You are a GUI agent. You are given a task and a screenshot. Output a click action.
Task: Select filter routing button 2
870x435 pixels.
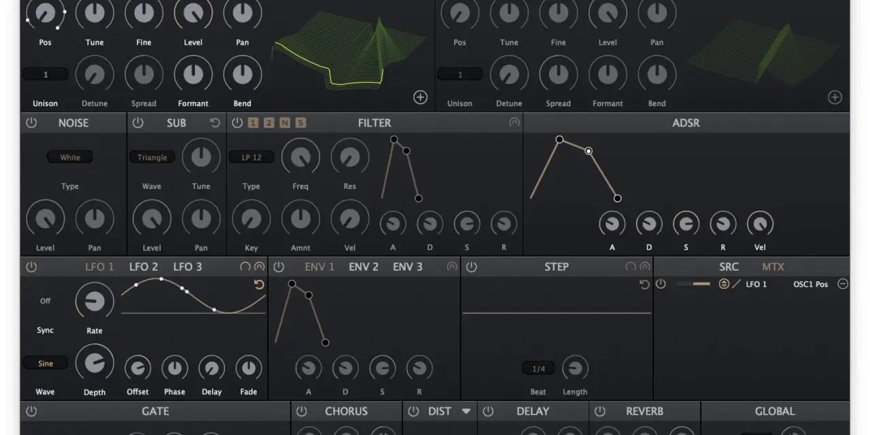[268, 123]
